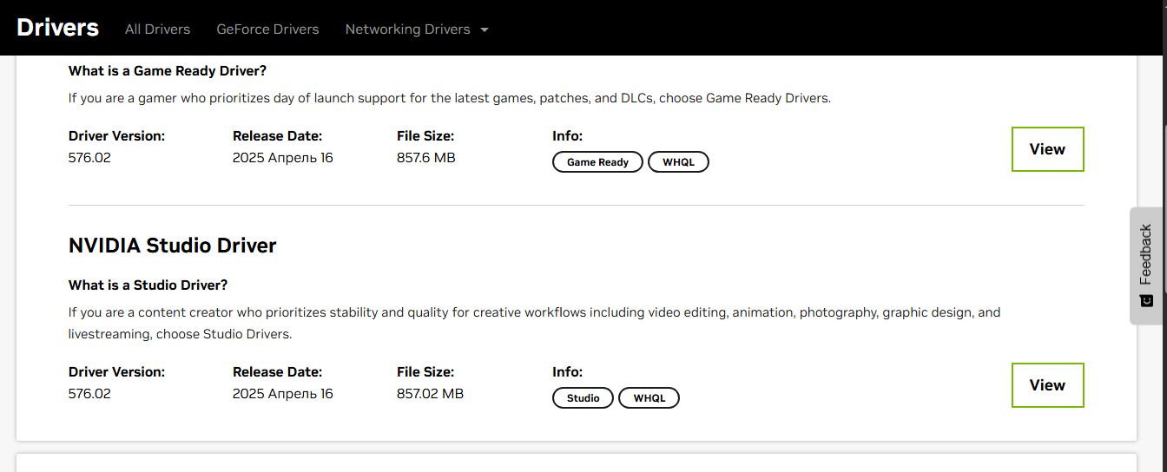Click WHQL badge next to Game Ready

678,162
